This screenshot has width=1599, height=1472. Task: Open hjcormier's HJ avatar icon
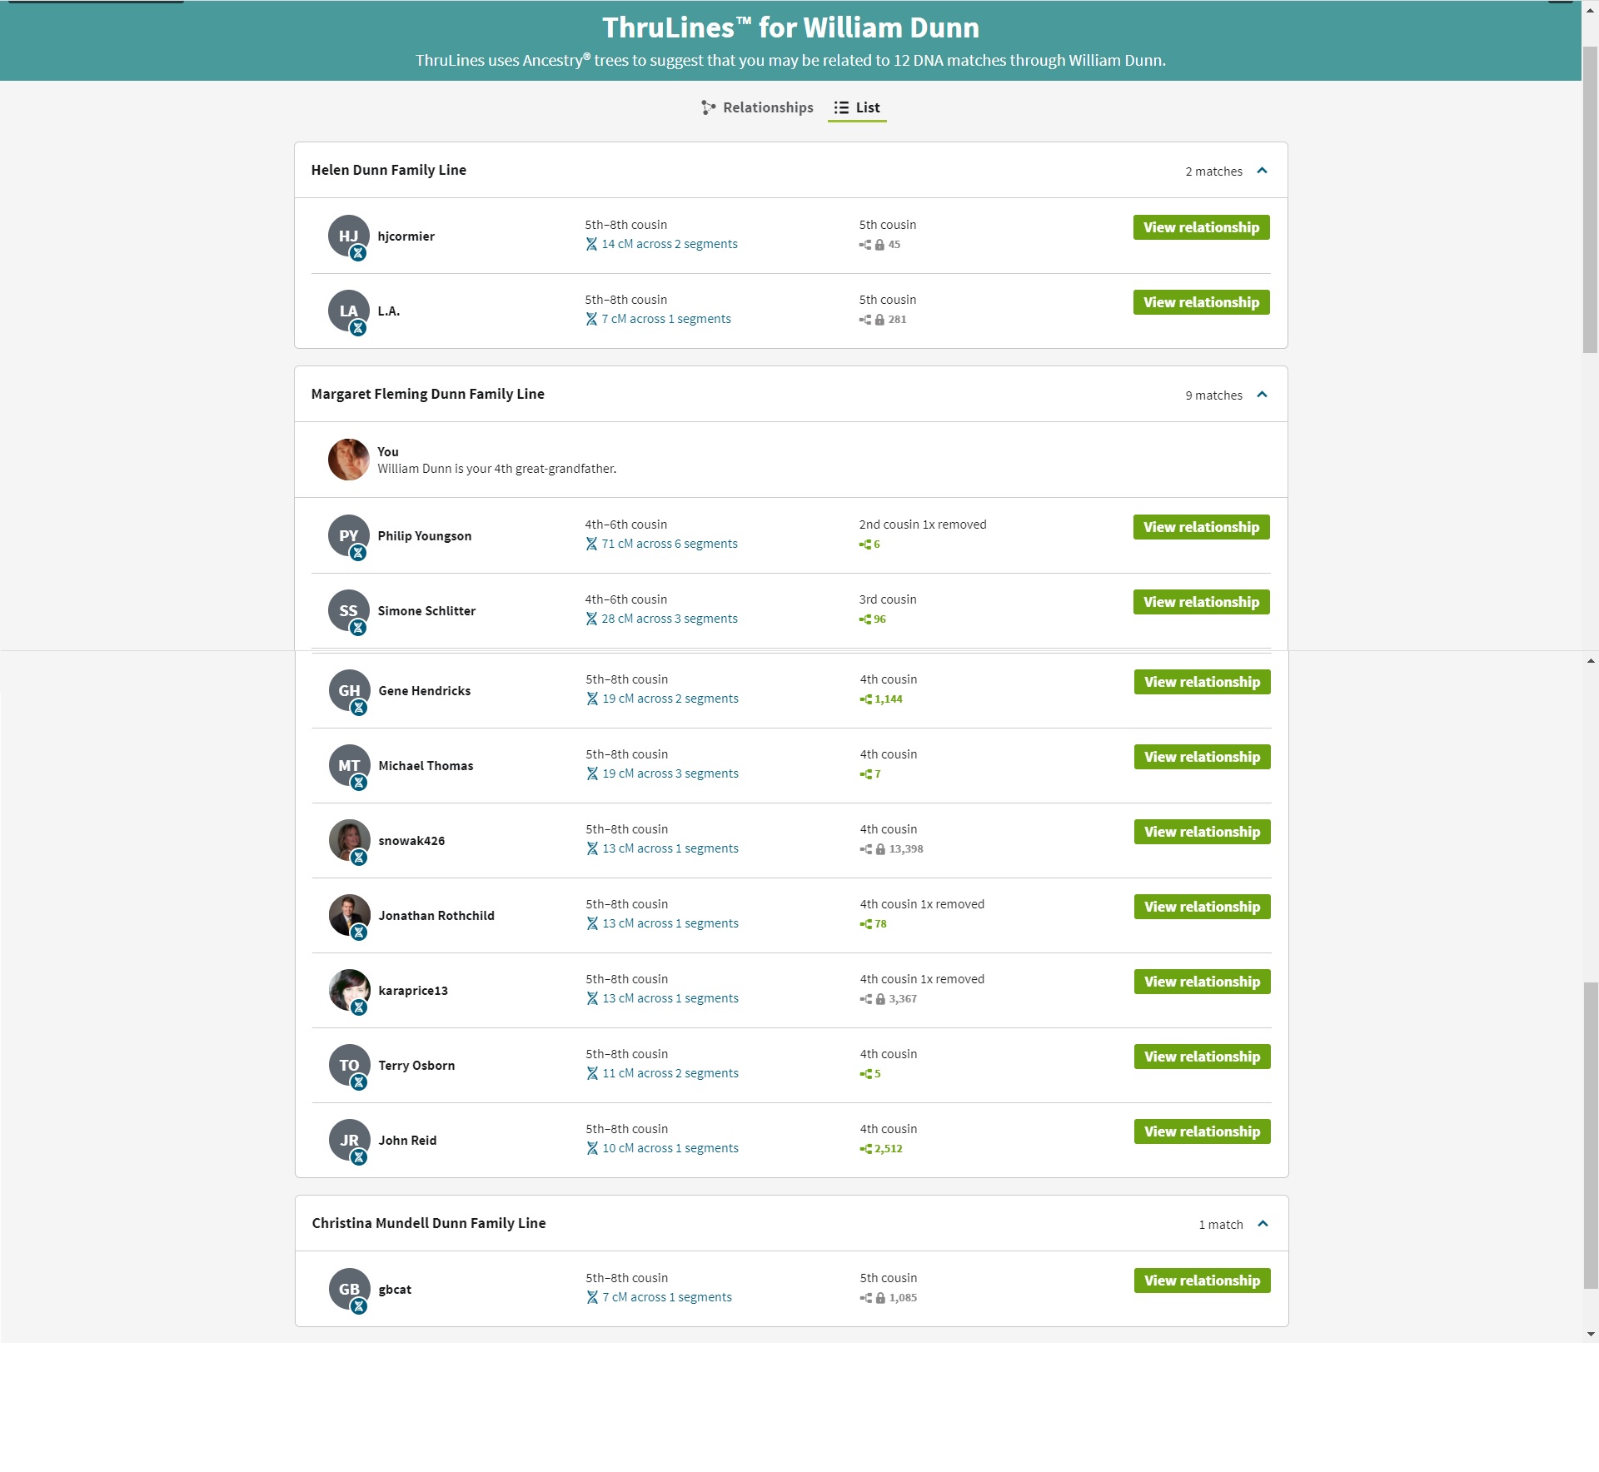point(348,236)
